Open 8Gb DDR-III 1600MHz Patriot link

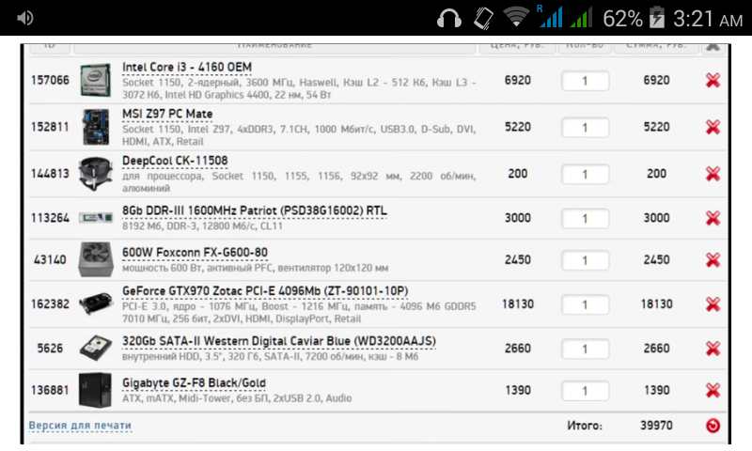[255, 210]
